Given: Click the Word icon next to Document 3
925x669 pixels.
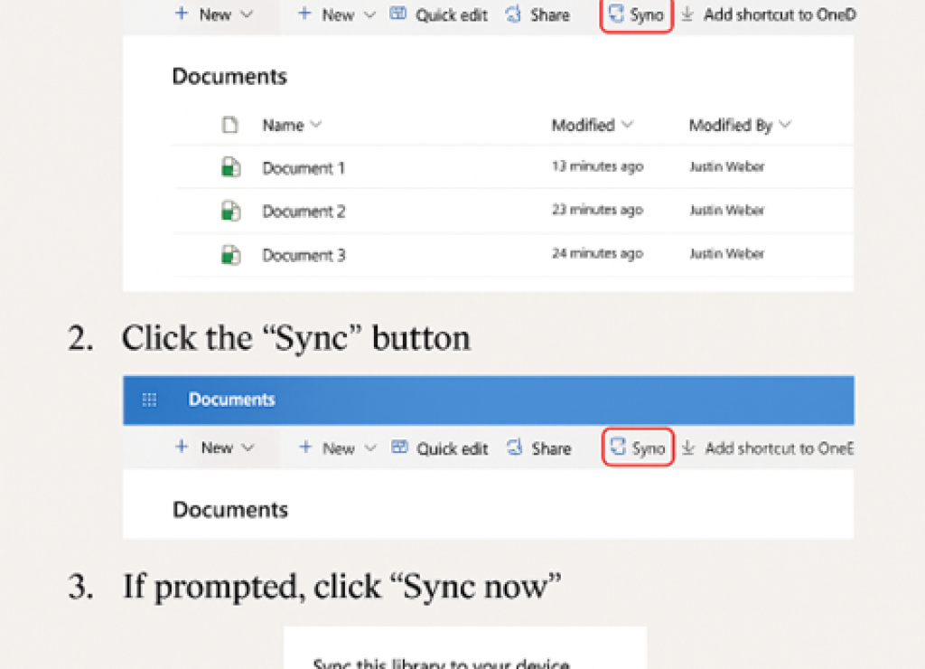Looking at the screenshot, I should click(230, 254).
